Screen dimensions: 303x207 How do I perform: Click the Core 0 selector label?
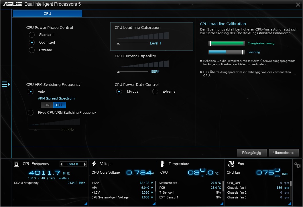[73, 164]
